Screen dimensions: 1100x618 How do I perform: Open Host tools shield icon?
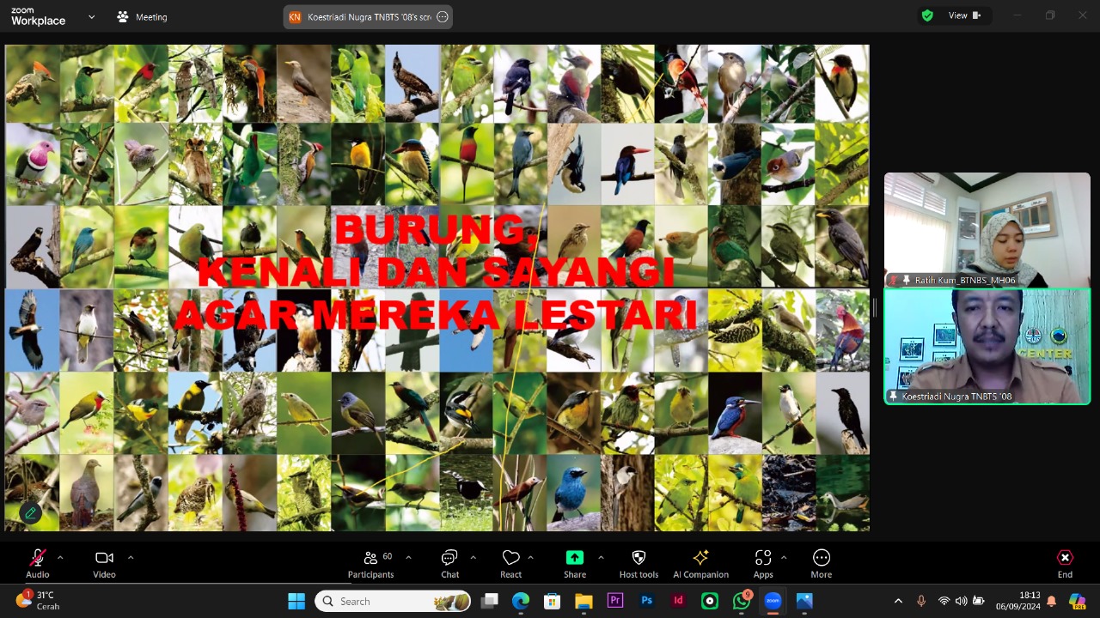click(639, 564)
